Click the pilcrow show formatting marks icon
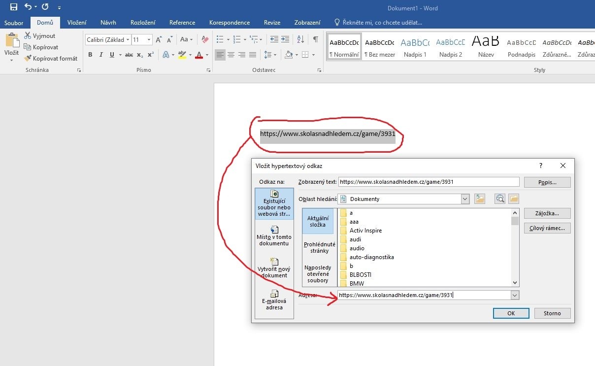The image size is (595, 366). 315,39
